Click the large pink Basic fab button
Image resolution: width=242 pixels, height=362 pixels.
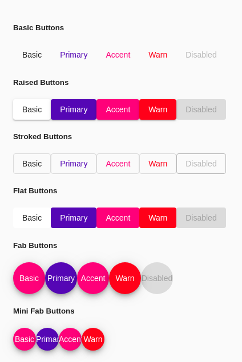point(29,278)
